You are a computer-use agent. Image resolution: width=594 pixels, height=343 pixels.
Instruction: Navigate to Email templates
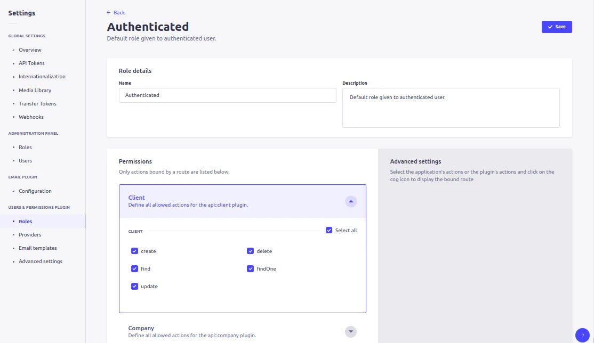tap(37, 248)
